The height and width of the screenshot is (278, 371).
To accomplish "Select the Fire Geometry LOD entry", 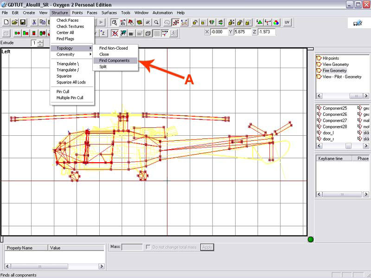I will tap(334, 70).
